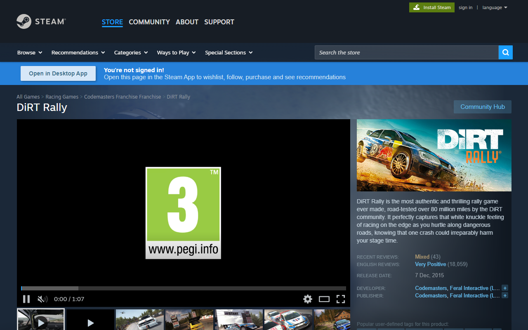Screen dimensions: 528x330
Task: Click Open in Desktop App button
Action: click(x=58, y=73)
